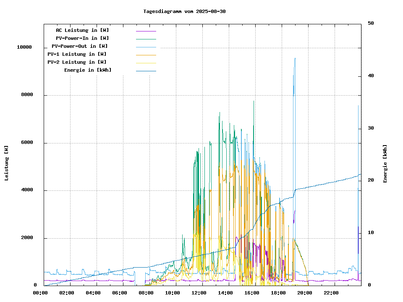Click the yellow PV-2 Leistung legend line
The height and width of the screenshot is (302, 403).
146,63
